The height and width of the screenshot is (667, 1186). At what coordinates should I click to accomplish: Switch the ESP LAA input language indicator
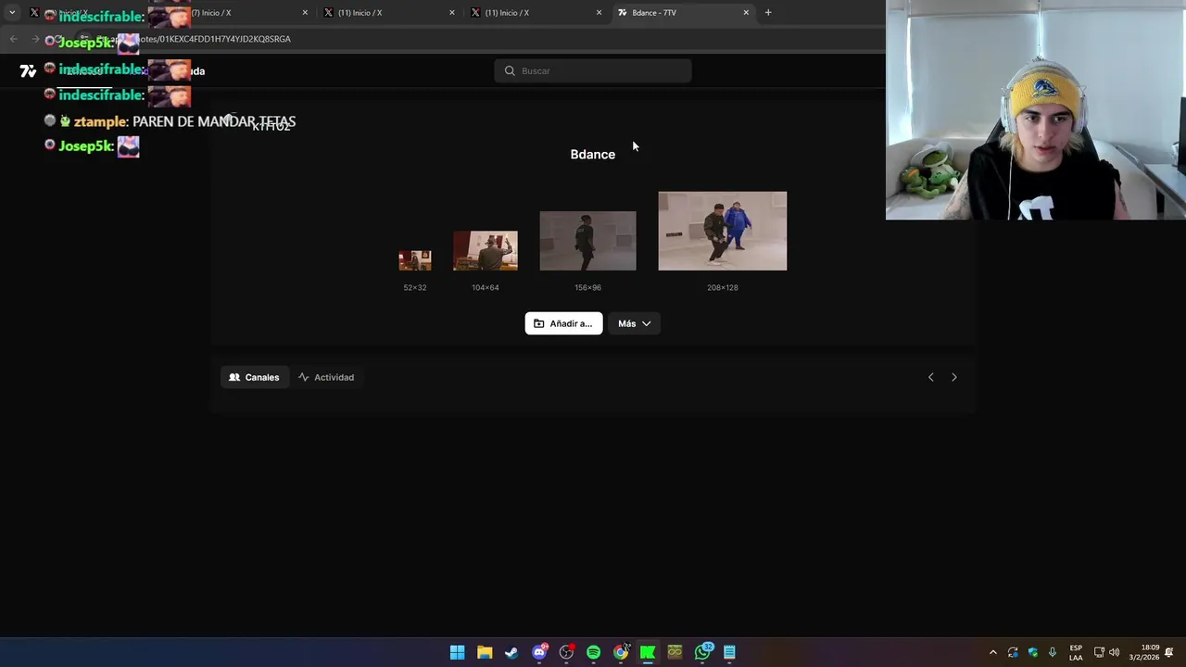[x=1076, y=652]
